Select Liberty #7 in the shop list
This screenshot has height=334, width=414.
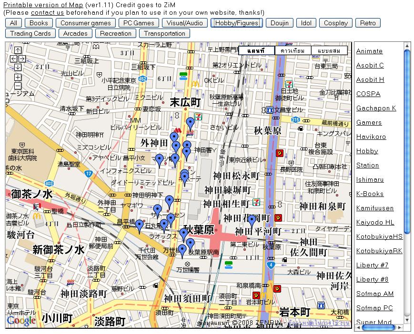[372, 265]
